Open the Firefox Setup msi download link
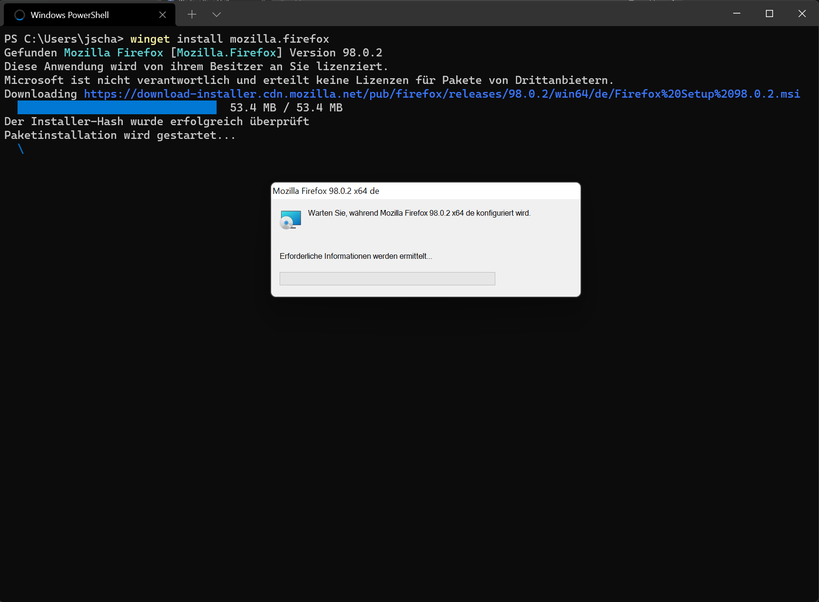The width and height of the screenshot is (819, 602). 442,94
